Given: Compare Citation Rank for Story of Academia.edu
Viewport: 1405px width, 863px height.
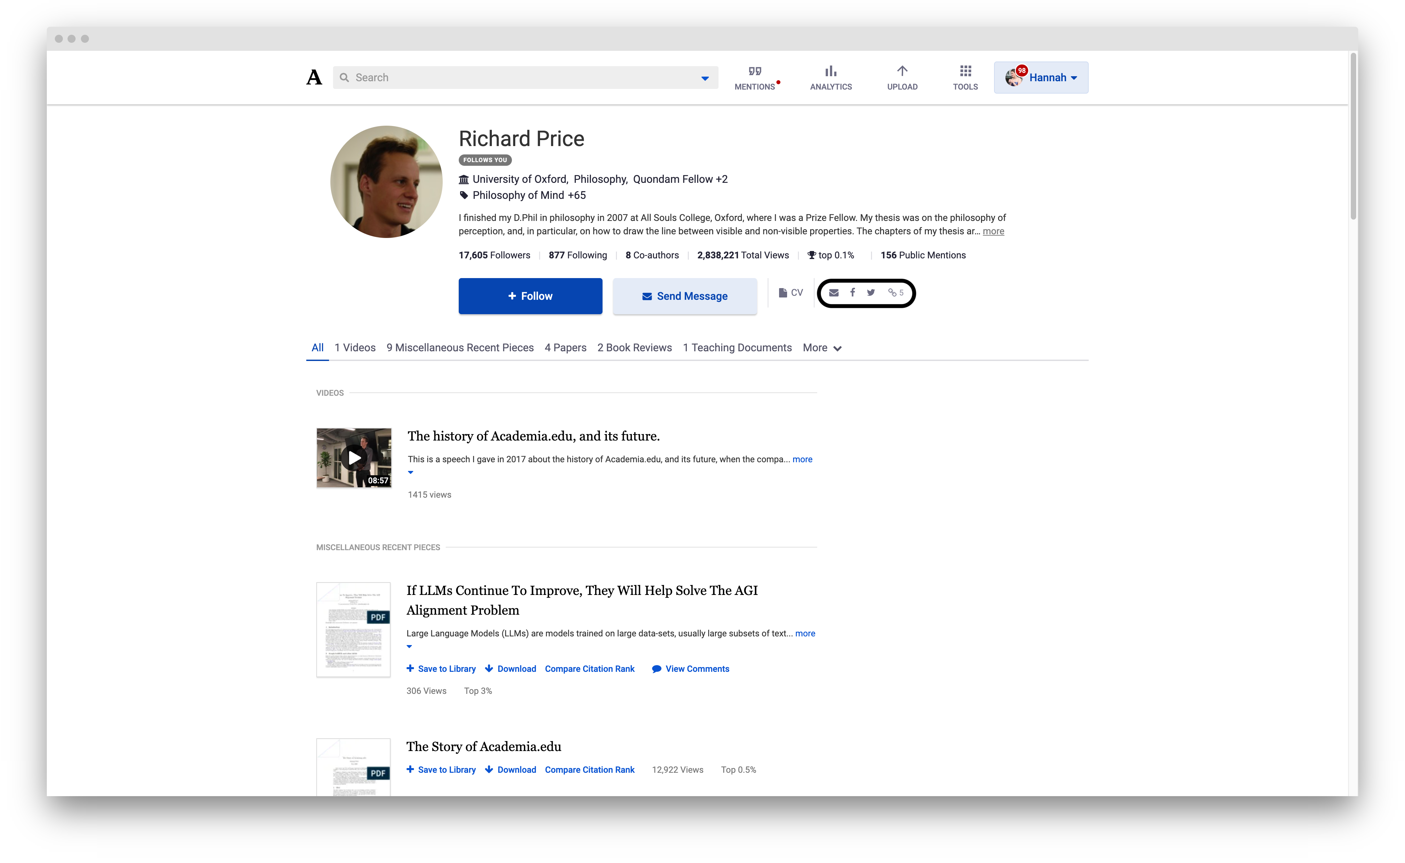Looking at the screenshot, I should 589,770.
